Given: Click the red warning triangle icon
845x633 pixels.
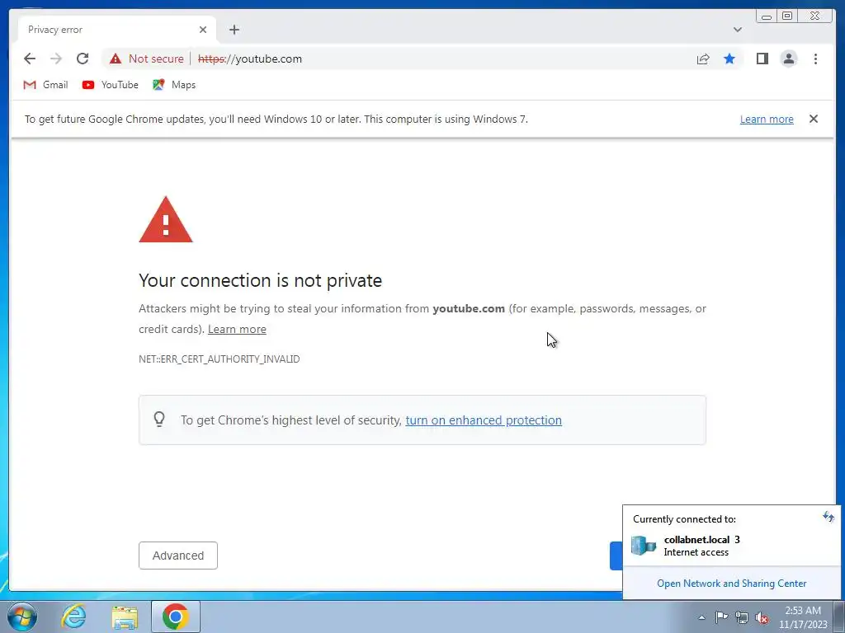Looking at the screenshot, I should (165, 219).
